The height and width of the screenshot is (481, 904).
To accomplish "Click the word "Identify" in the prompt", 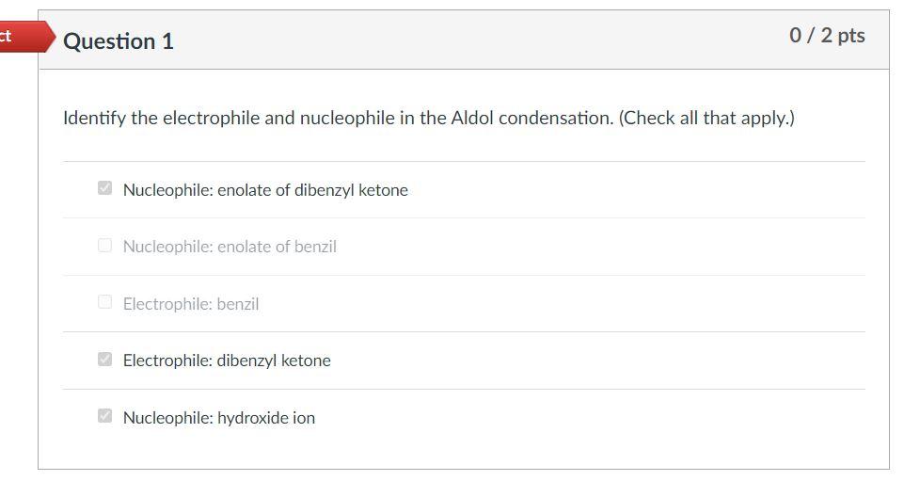I will [x=94, y=119].
